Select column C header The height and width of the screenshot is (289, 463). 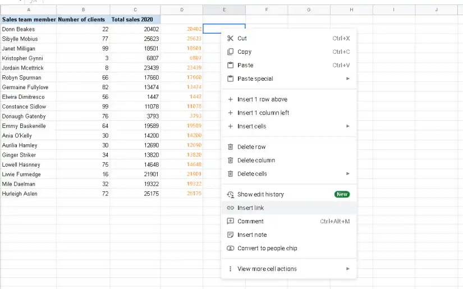(x=135, y=10)
